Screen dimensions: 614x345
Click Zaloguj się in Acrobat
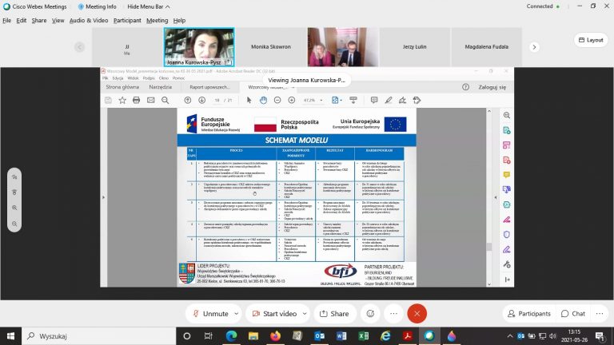(492, 87)
